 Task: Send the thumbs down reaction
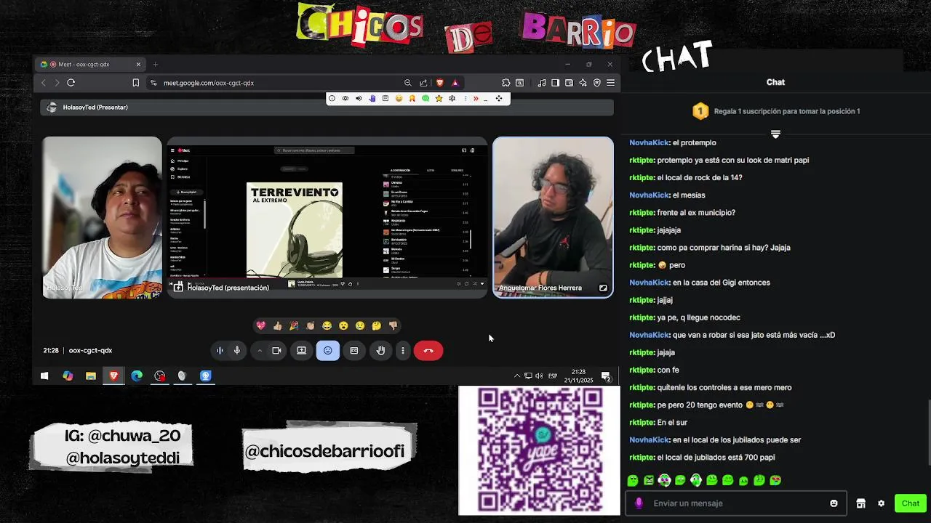coord(393,325)
